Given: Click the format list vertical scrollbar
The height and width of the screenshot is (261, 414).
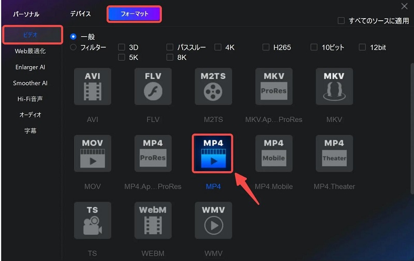Looking at the screenshot, I should coord(412,129).
